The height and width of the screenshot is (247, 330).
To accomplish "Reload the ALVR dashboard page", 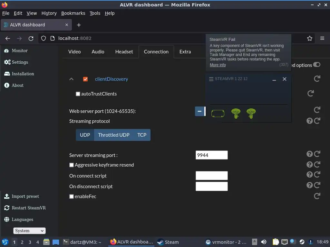I will tap(31, 39).
